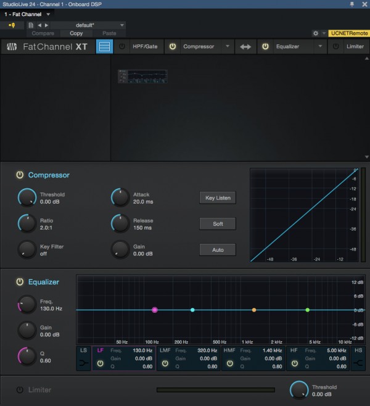Select the Limiter tab in the top bar

(x=355, y=47)
